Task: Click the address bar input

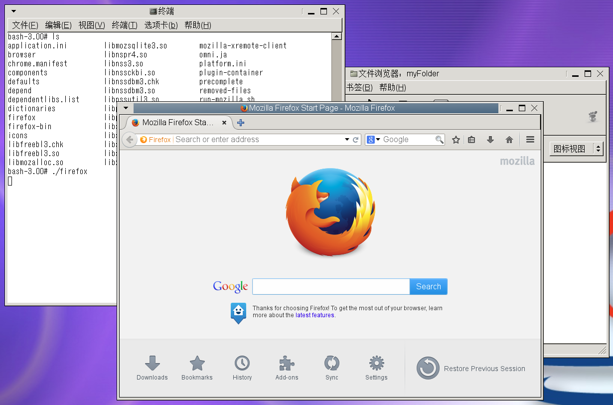Action: click(x=258, y=140)
